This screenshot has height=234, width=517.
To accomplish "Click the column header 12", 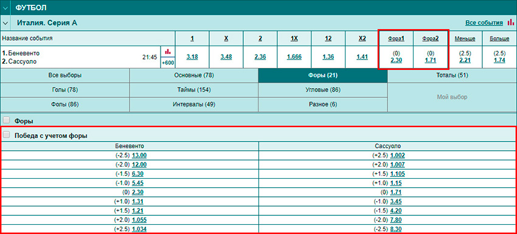I will (x=328, y=38).
